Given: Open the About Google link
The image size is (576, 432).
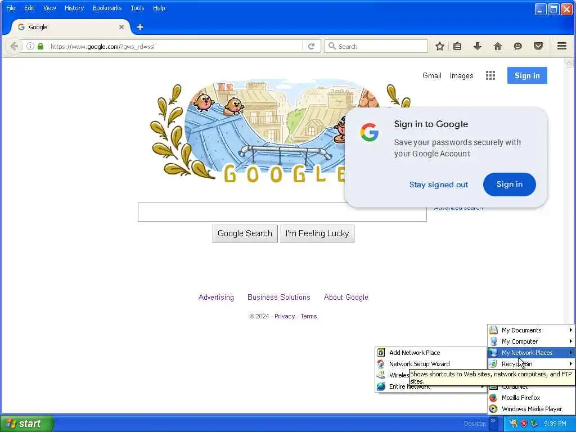Looking at the screenshot, I should (346, 297).
